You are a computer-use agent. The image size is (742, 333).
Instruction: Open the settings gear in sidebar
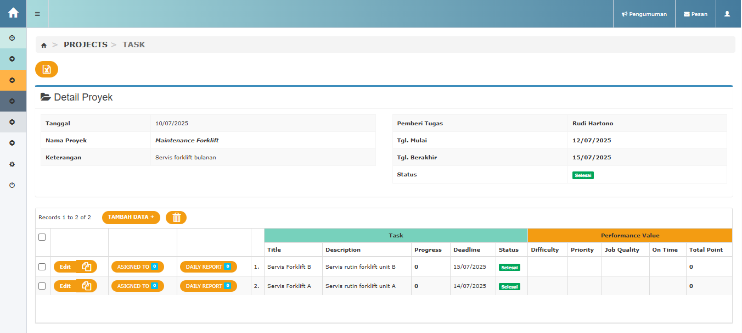12,164
